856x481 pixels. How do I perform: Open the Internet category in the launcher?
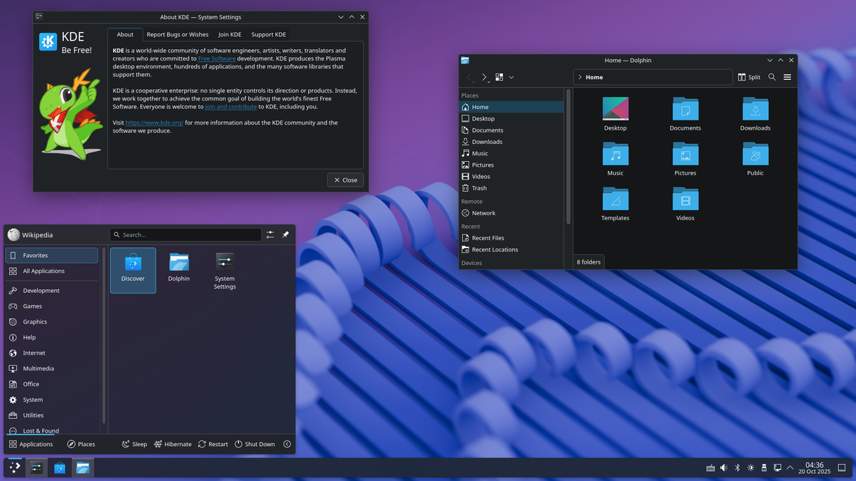(51, 353)
